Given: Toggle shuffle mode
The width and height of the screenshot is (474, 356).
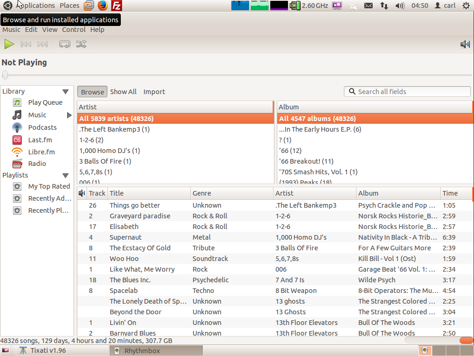Looking at the screenshot, I should [81, 44].
